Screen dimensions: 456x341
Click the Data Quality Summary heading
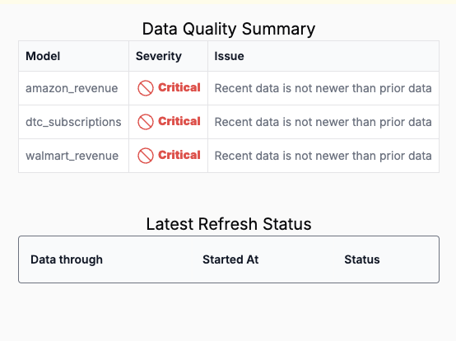pyautogui.click(x=229, y=29)
